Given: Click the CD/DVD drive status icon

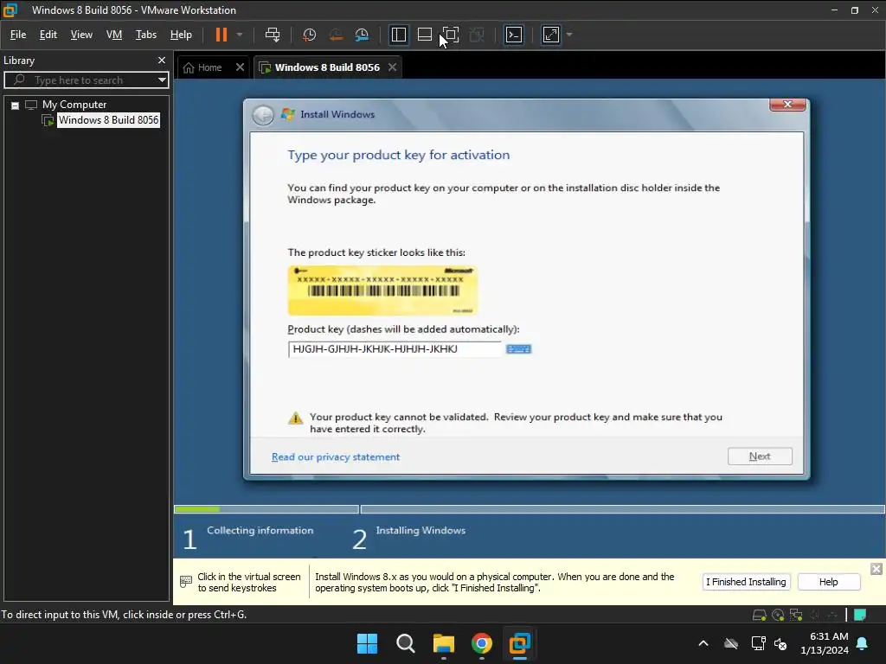Looking at the screenshot, I should (778, 615).
